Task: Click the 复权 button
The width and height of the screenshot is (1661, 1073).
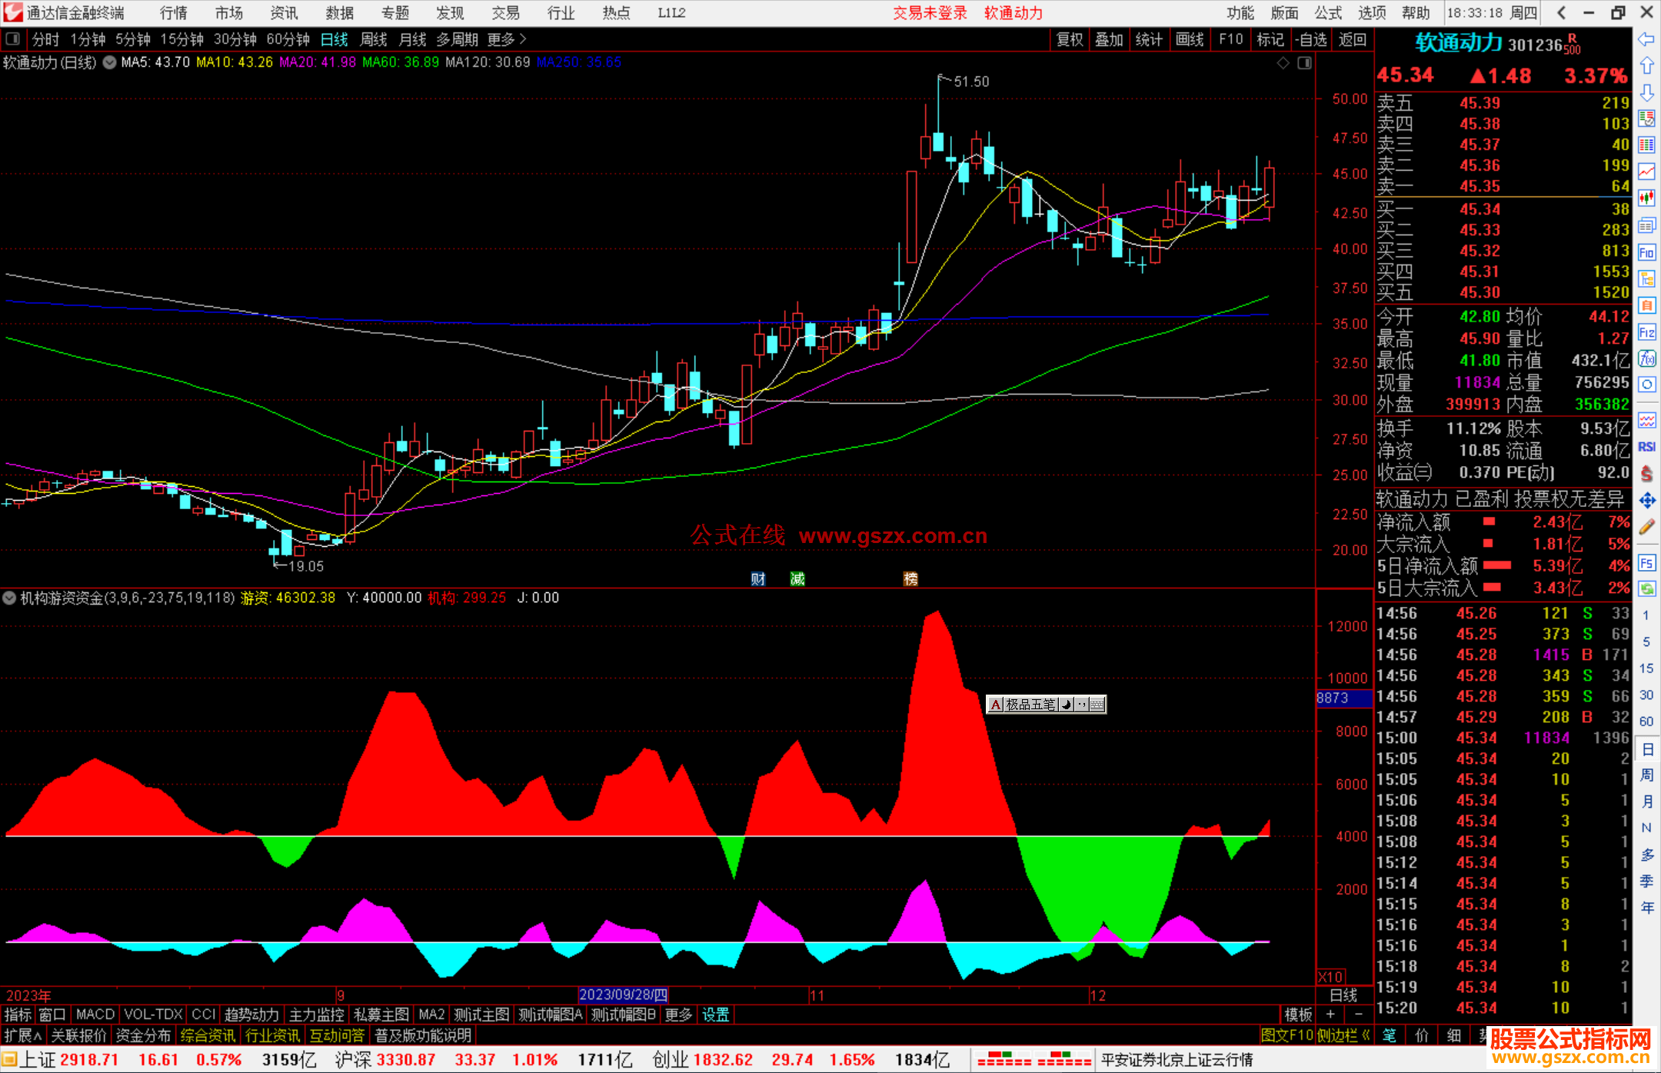Action: 1070,39
